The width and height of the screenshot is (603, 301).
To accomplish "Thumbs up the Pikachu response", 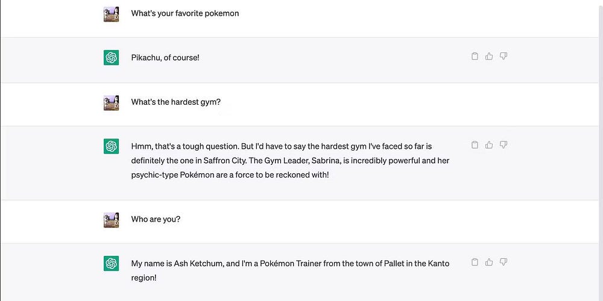I will pyautogui.click(x=489, y=57).
